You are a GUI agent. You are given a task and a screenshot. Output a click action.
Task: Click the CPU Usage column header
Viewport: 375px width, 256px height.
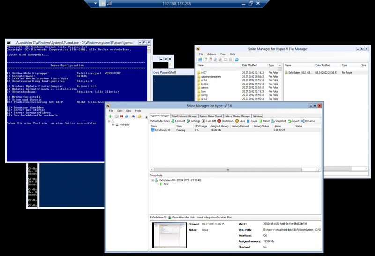tap(201, 126)
